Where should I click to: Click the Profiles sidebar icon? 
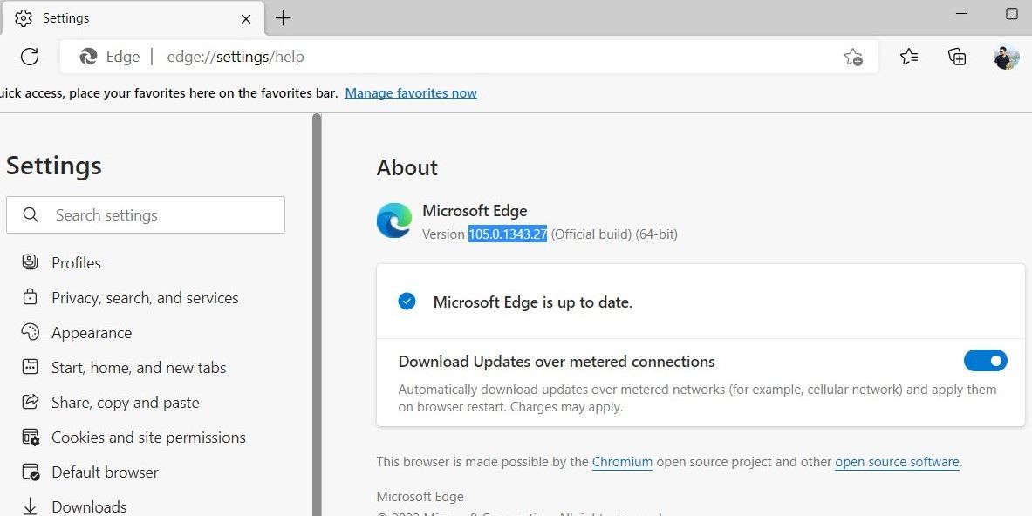point(30,262)
